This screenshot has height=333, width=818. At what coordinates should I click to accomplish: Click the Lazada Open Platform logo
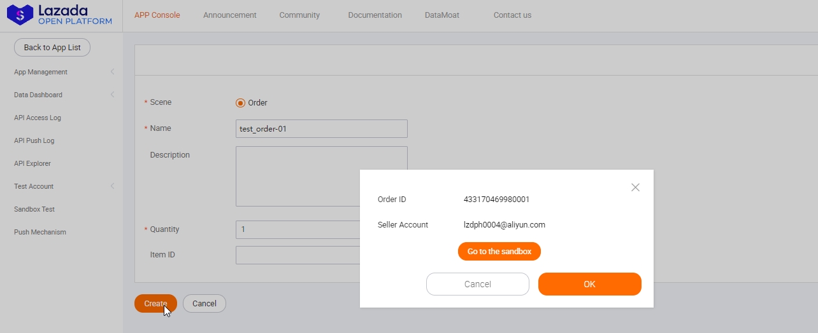(60, 15)
